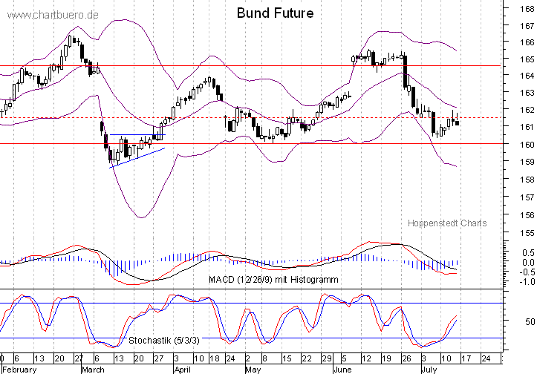Screen dimensions: 537x374
Task: Click date label 12 on time axis
Action: [x=366, y=358]
